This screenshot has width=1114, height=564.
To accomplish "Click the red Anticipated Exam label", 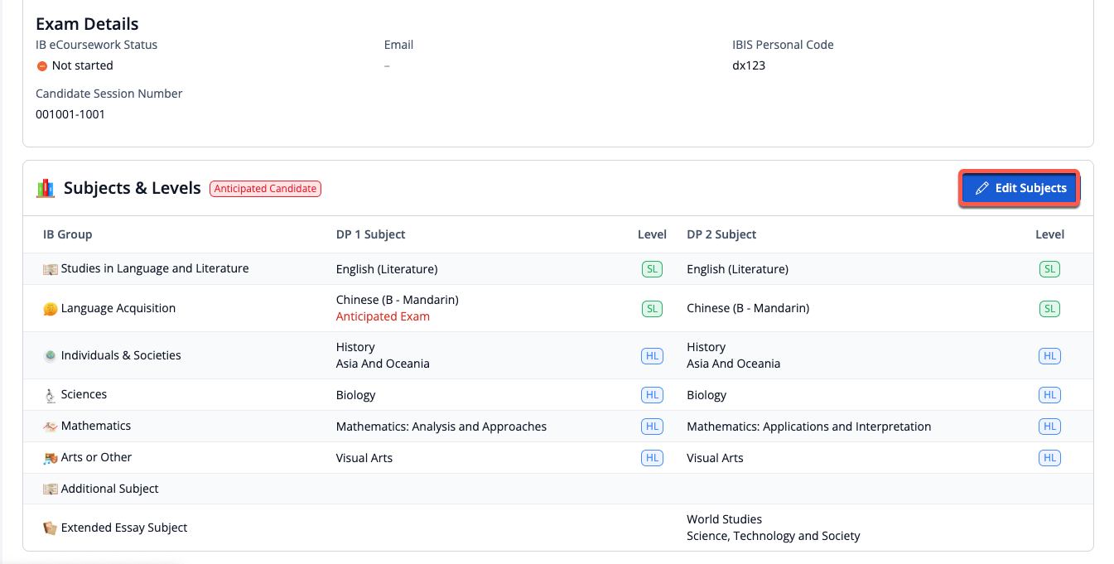I will [383, 316].
